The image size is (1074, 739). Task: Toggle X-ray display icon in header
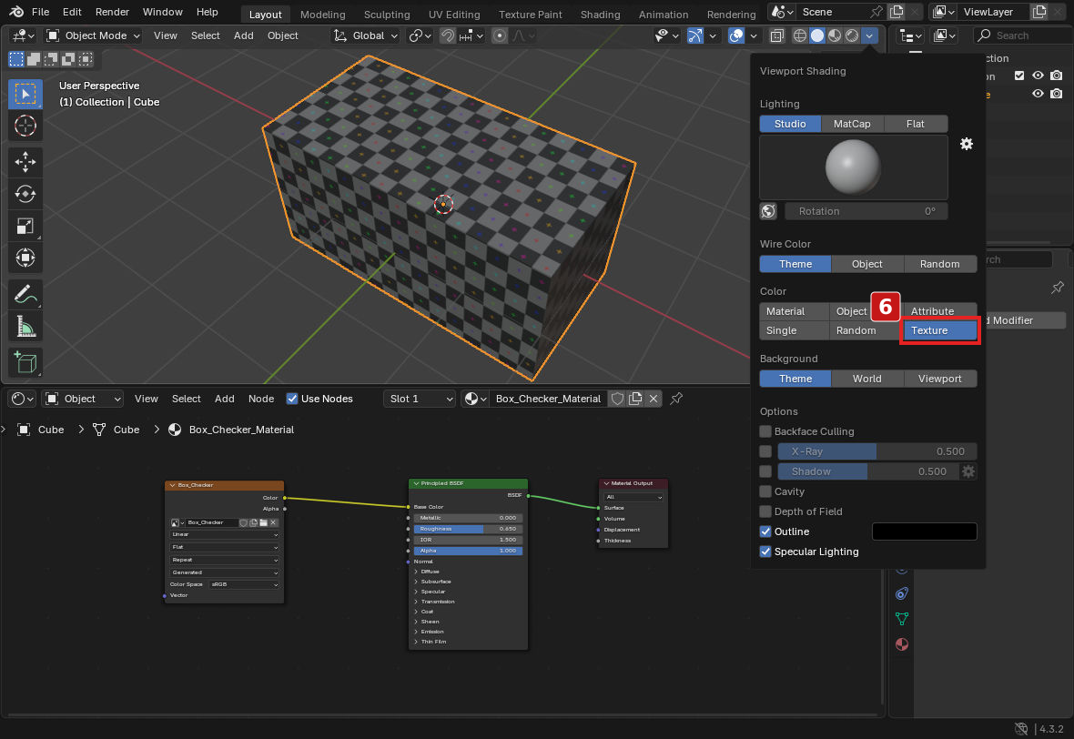[776, 35]
